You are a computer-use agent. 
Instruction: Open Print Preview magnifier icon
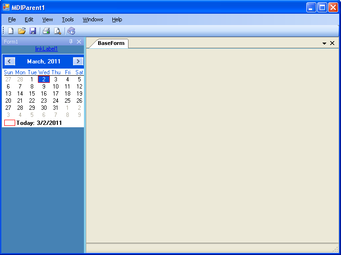(x=57, y=31)
